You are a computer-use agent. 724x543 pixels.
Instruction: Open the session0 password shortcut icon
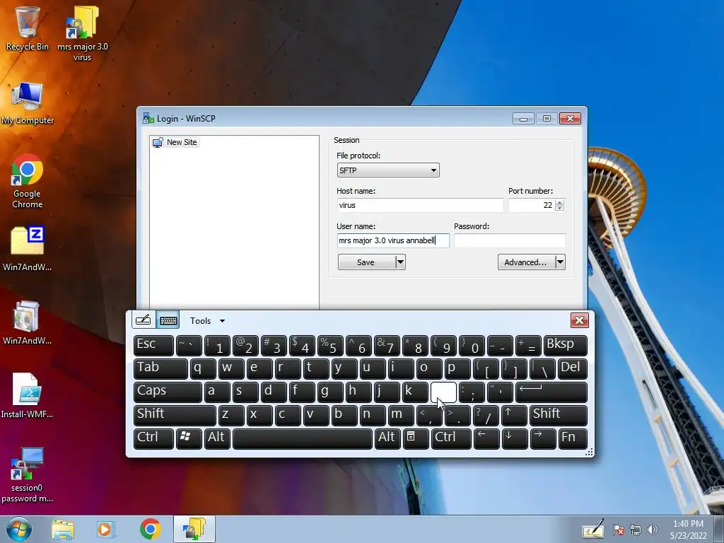(x=28, y=474)
